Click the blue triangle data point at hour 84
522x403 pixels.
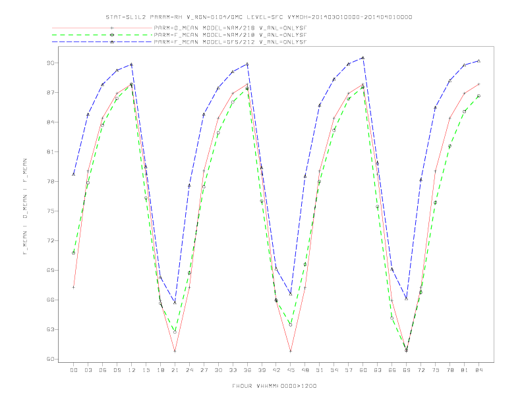(x=478, y=61)
